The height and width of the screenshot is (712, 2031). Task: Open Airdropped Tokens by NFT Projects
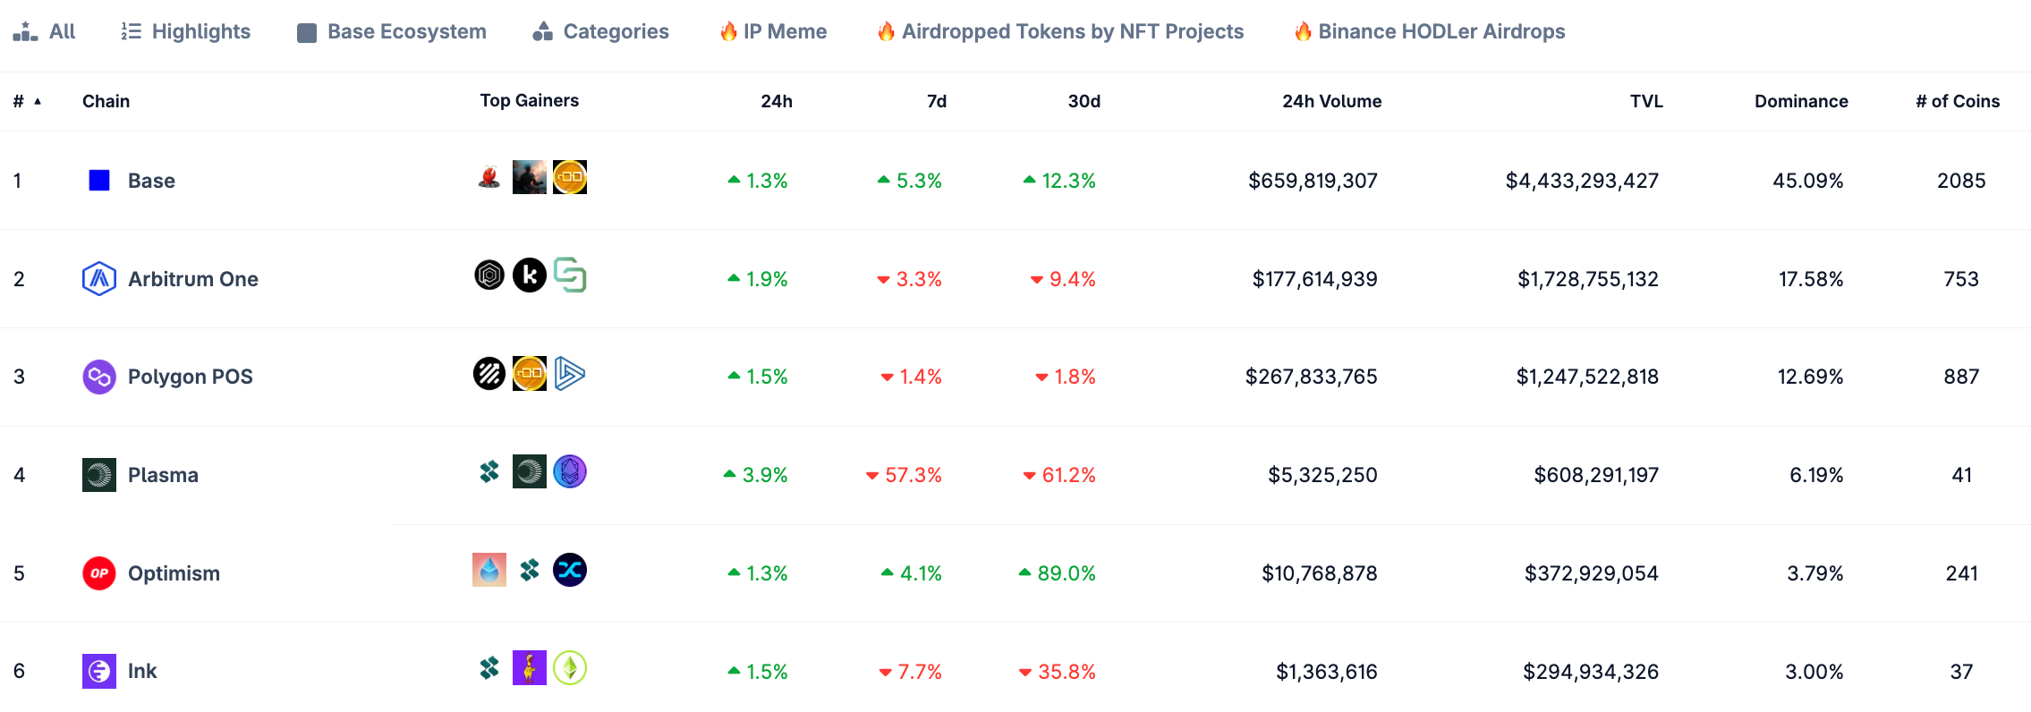click(x=1060, y=32)
